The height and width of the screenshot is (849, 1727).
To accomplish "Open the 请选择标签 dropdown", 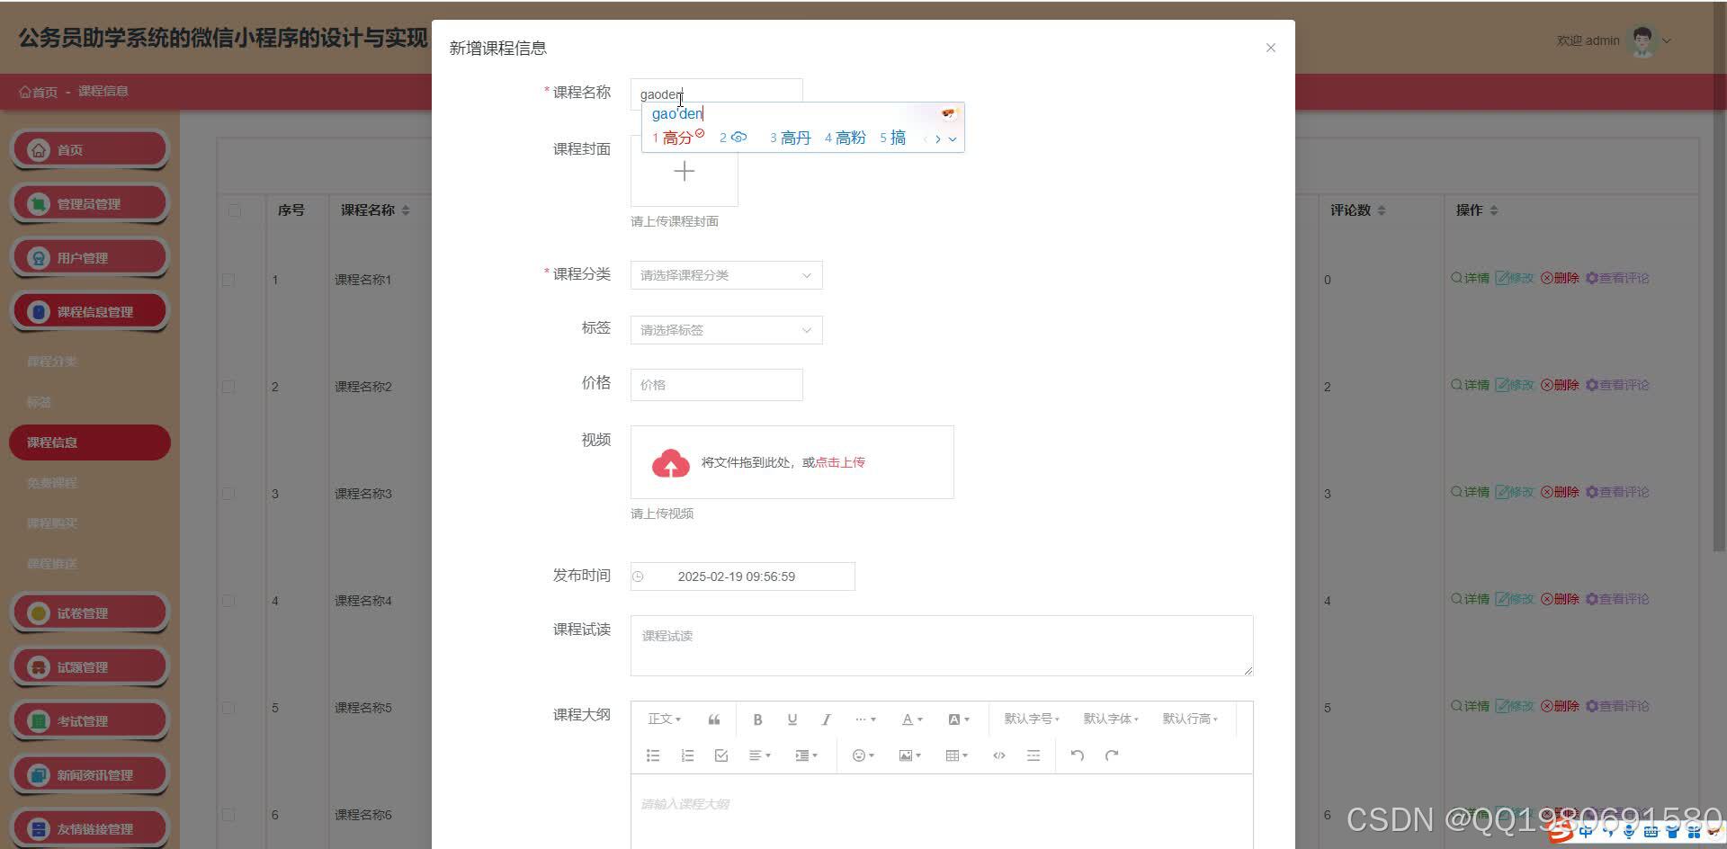I will (x=725, y=329).
